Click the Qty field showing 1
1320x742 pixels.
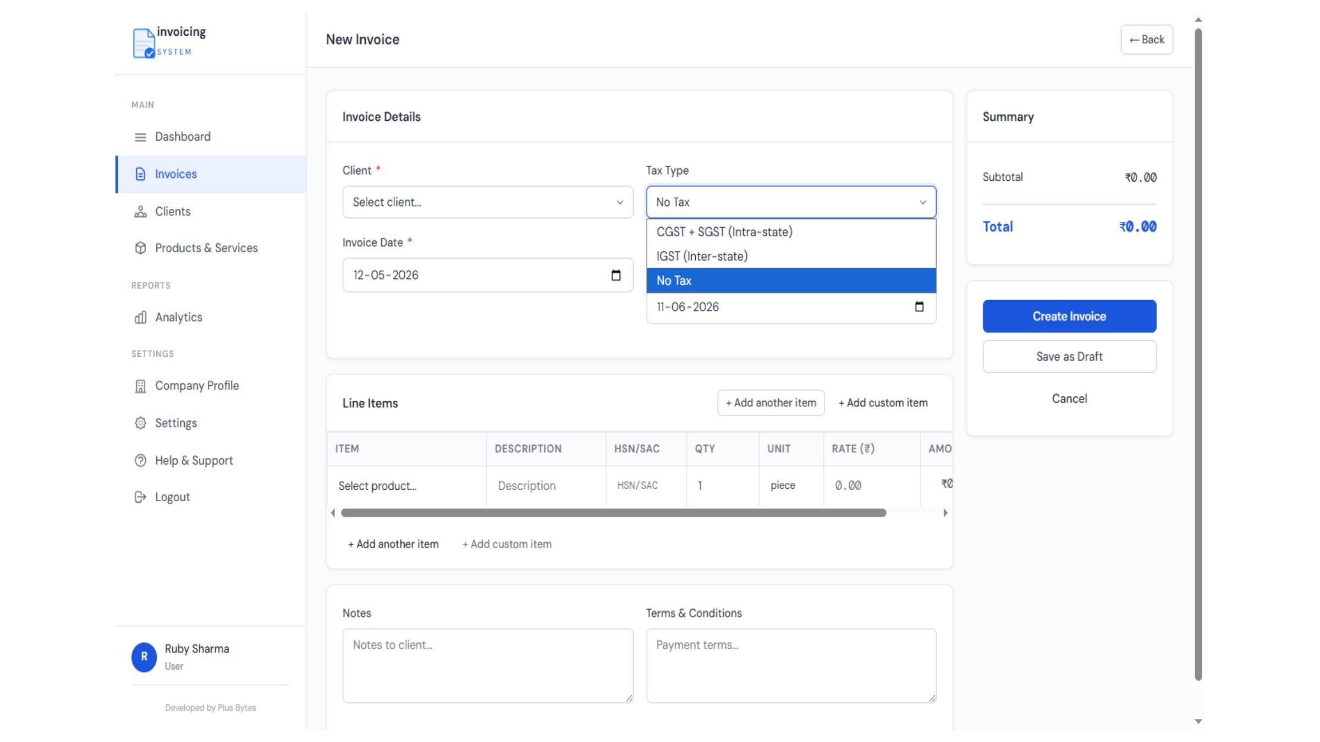pyautogui.click(x=722, y=485)
